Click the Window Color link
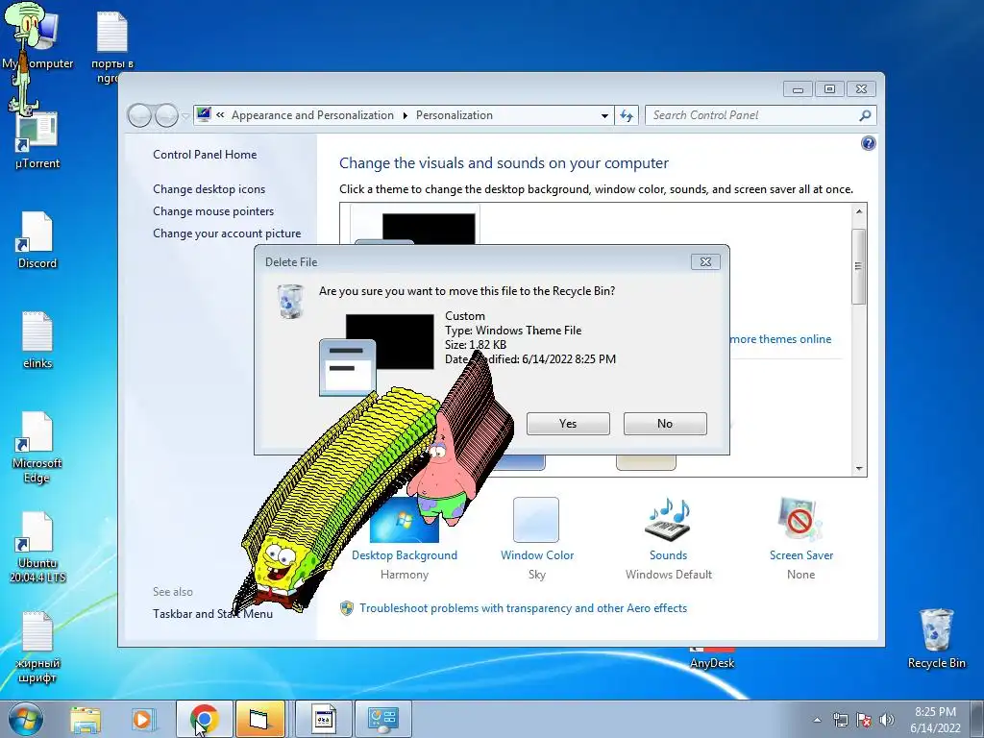The image size is (984, 738). pos(537,555)
